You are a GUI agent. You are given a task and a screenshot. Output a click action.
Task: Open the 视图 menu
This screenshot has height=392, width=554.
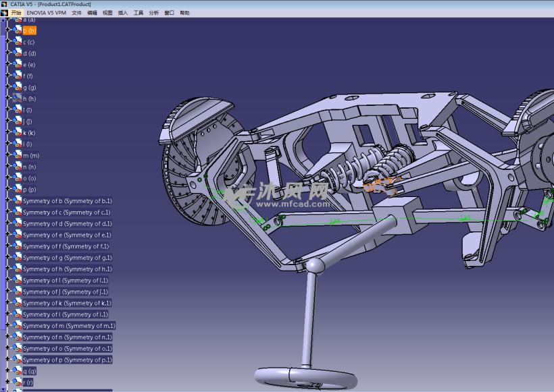[107, 13]
